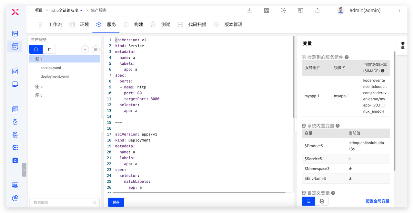The width and height of the screenshot is (413, 213).
Task: Open the 配置全局变量 link
Action: click(x=377, y=201)
